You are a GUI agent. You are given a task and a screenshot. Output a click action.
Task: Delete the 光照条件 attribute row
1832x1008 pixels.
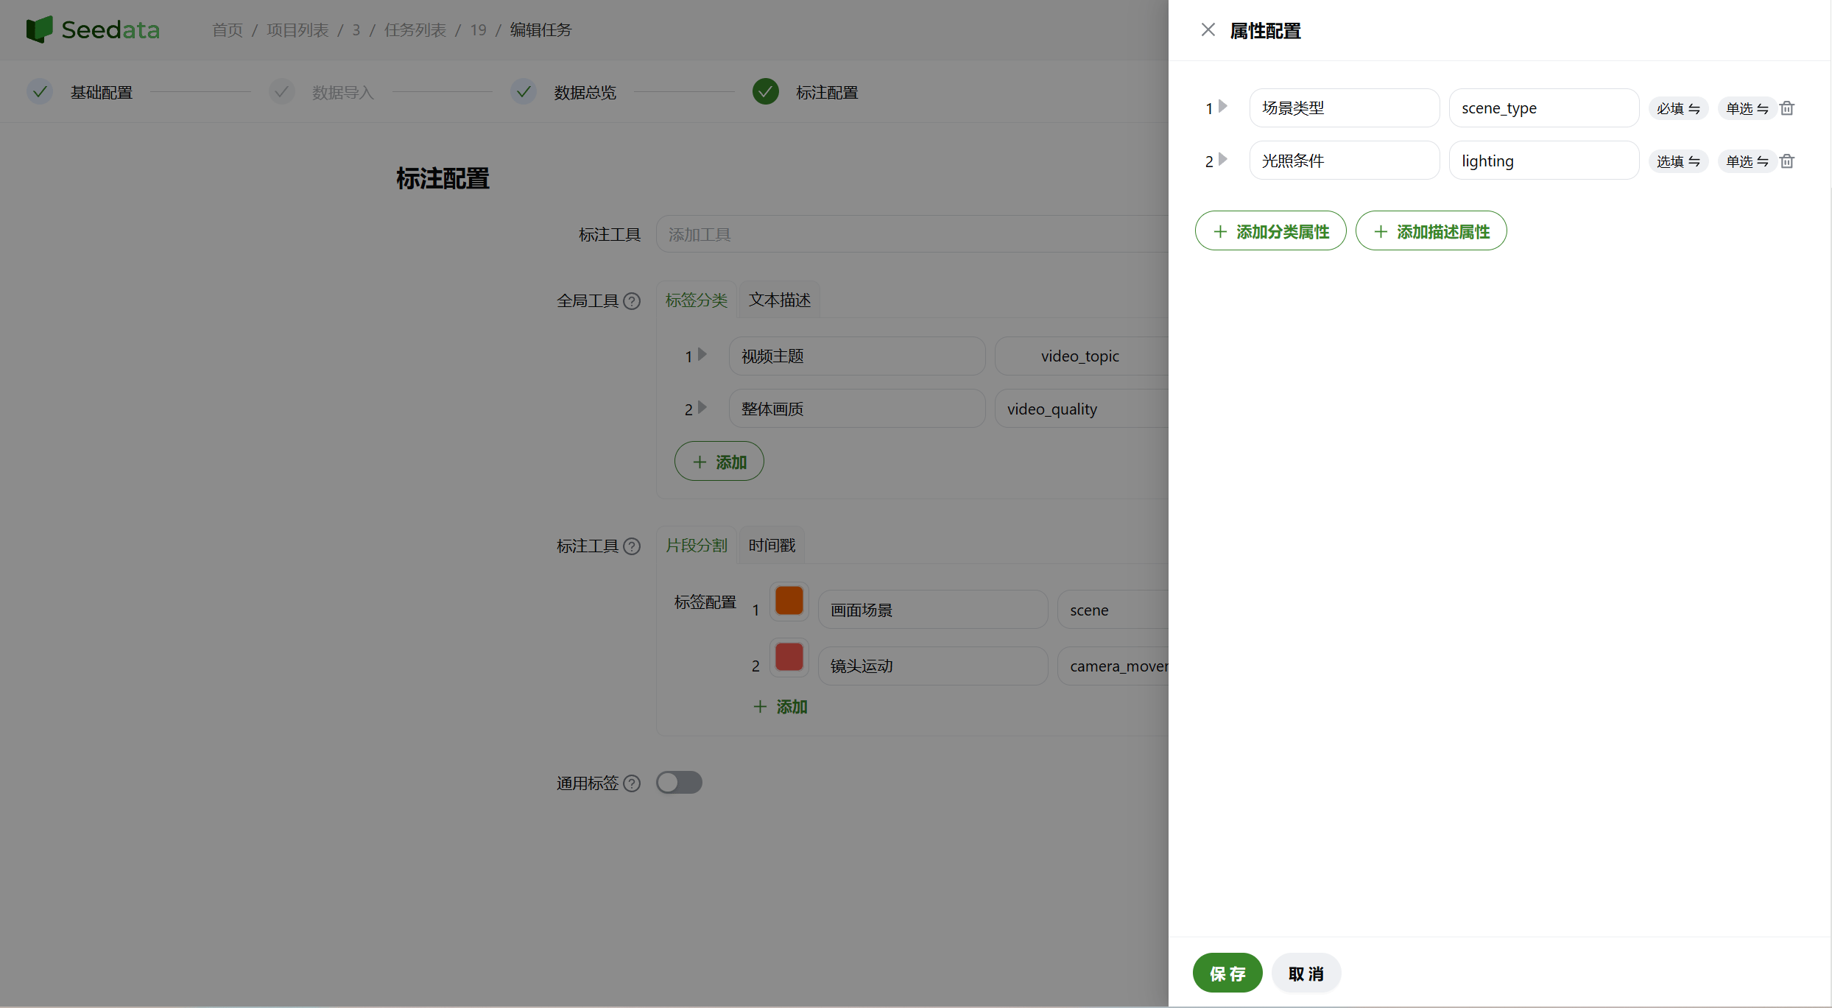point(1787,161)
